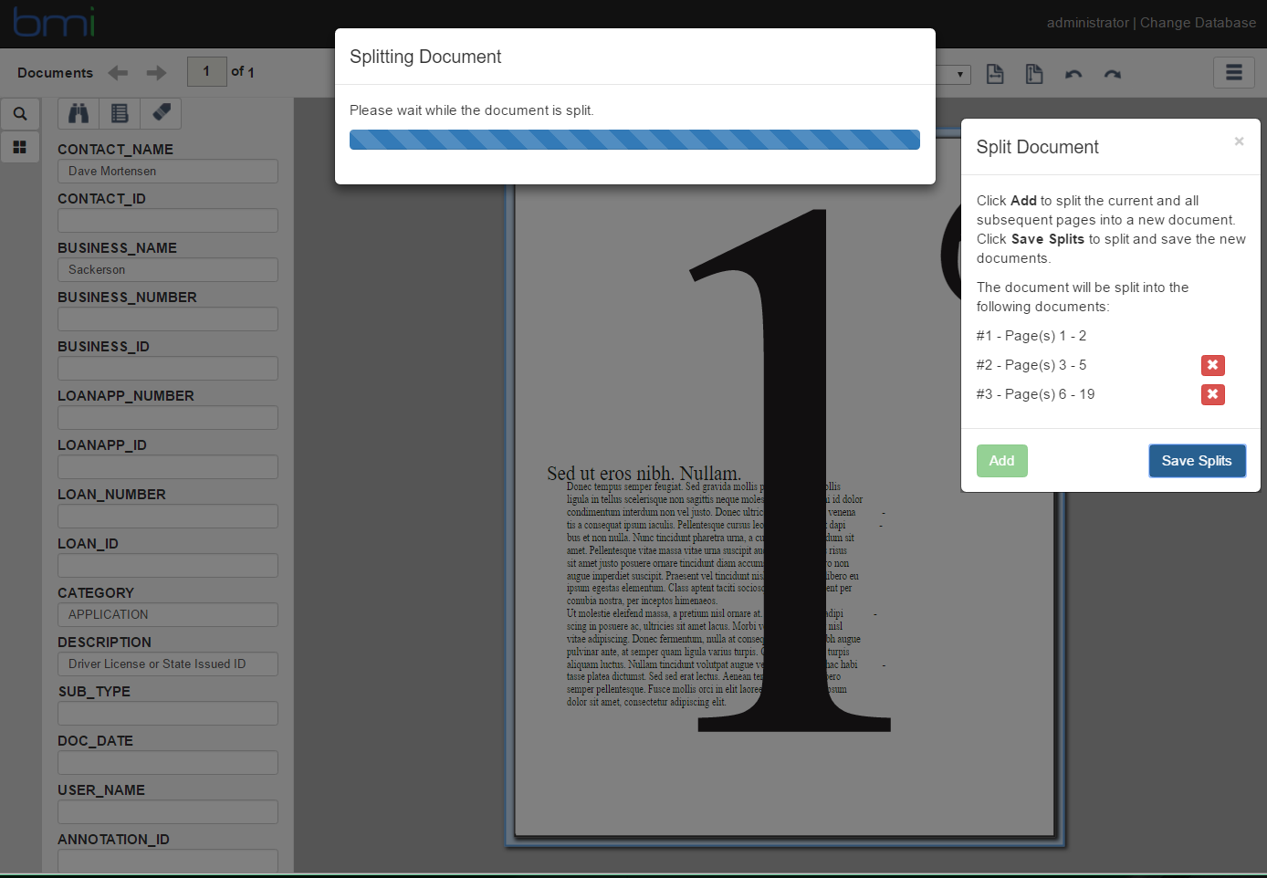Click the splitting progress bar
This screenshot has height=878, width=1267.
pos(634,140)
